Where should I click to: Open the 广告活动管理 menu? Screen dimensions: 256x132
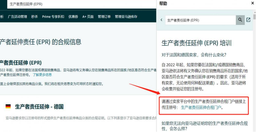(17, 16)
